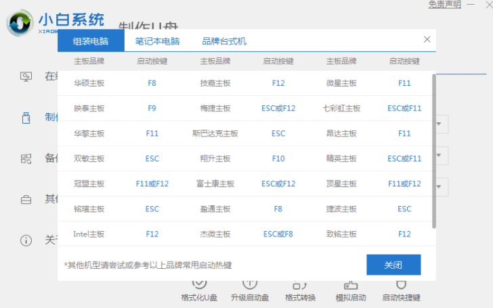The image size is (493, 308).
Task: Open 升级启动盘 tool
Action: pos(249,290)
